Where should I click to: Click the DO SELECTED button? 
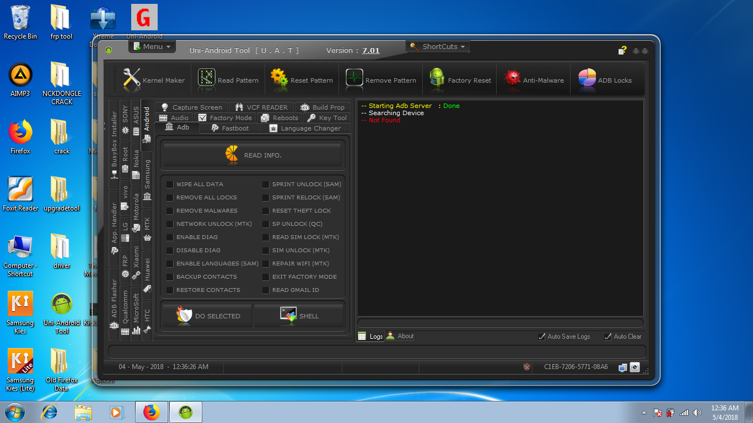tap(207, 316)
